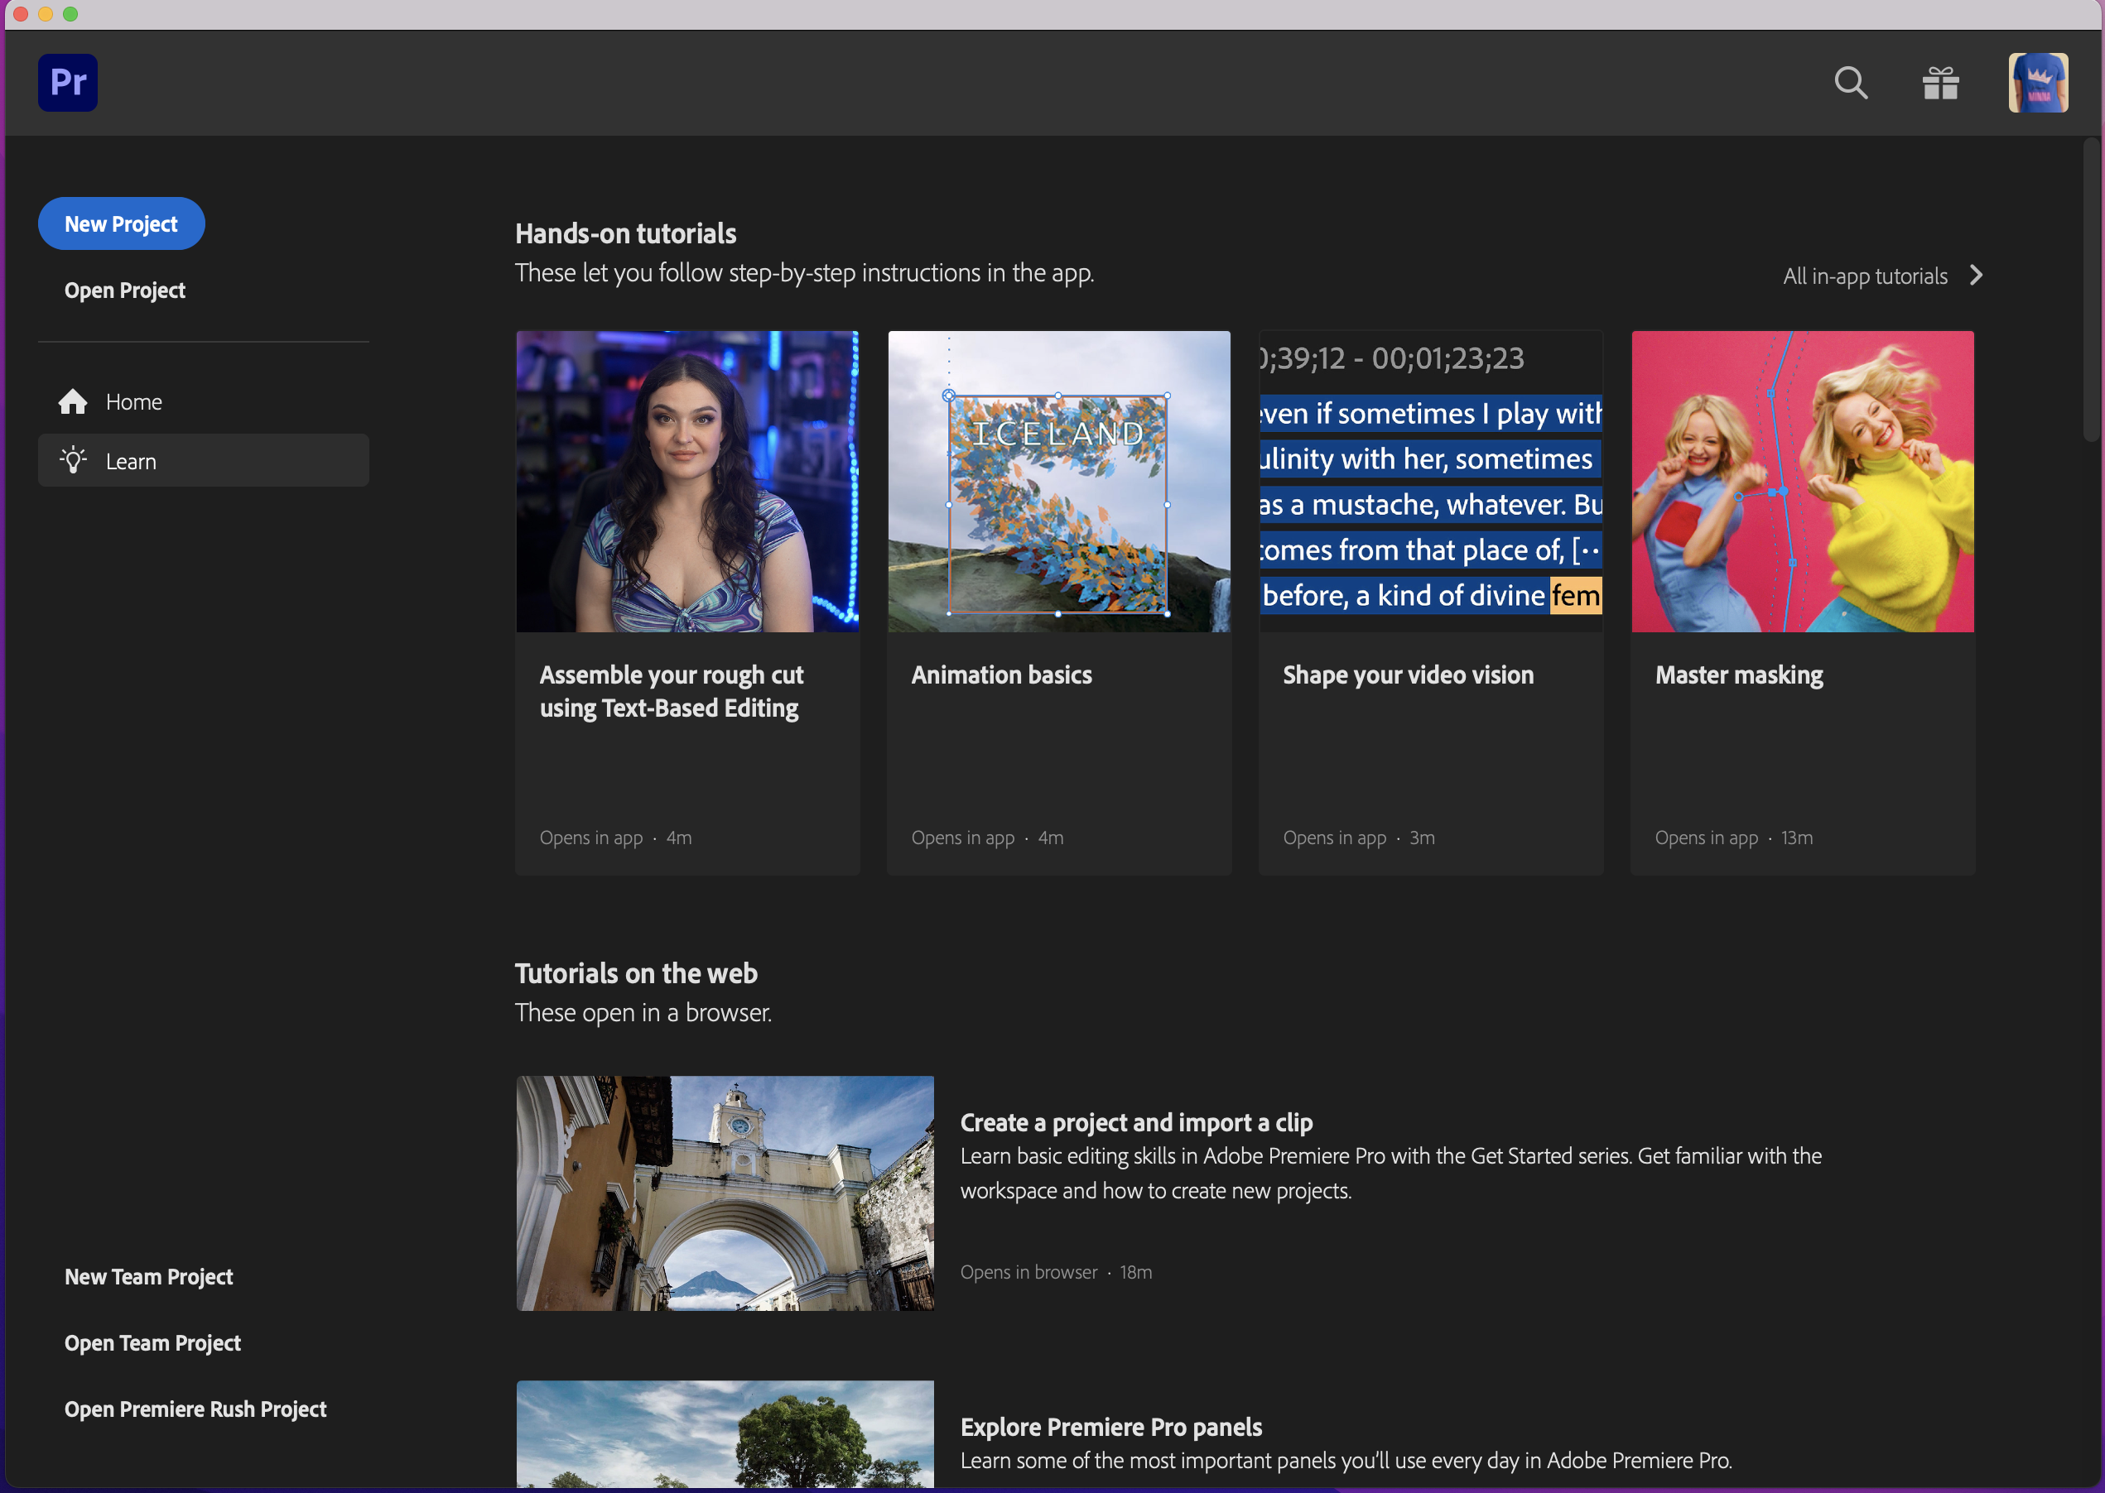Open search with the magnifier icon
This screenshot has width=2105, height=1493.
tap(1849, 83)
